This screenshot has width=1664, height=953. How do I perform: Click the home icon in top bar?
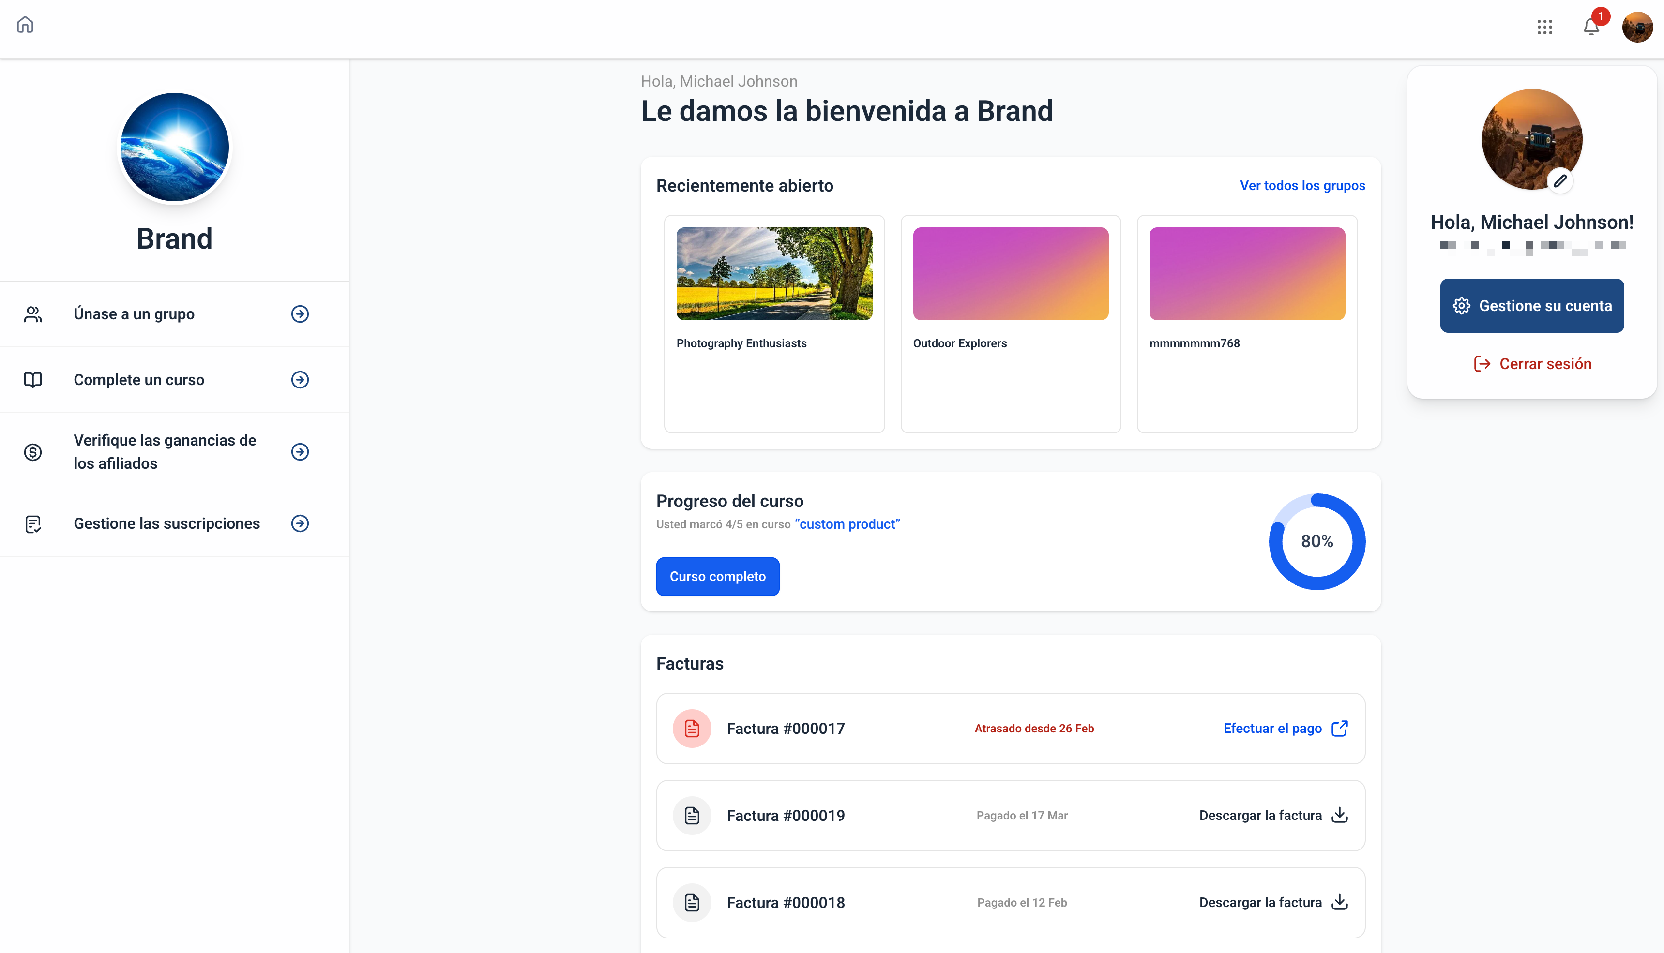(25, 25)
